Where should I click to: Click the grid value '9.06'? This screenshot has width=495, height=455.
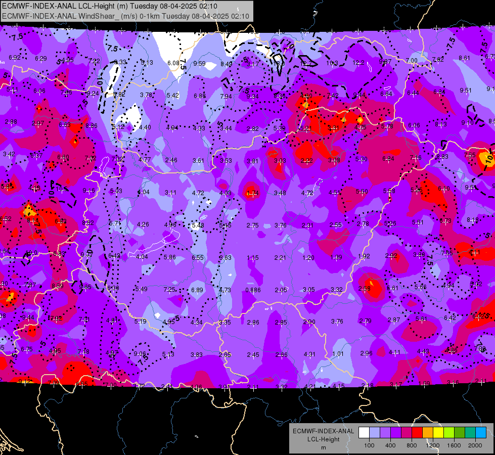coord(140,354)
